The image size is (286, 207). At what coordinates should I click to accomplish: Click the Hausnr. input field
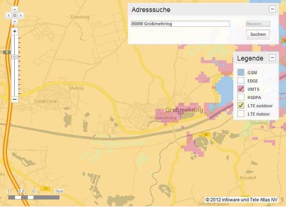(258, 24)
